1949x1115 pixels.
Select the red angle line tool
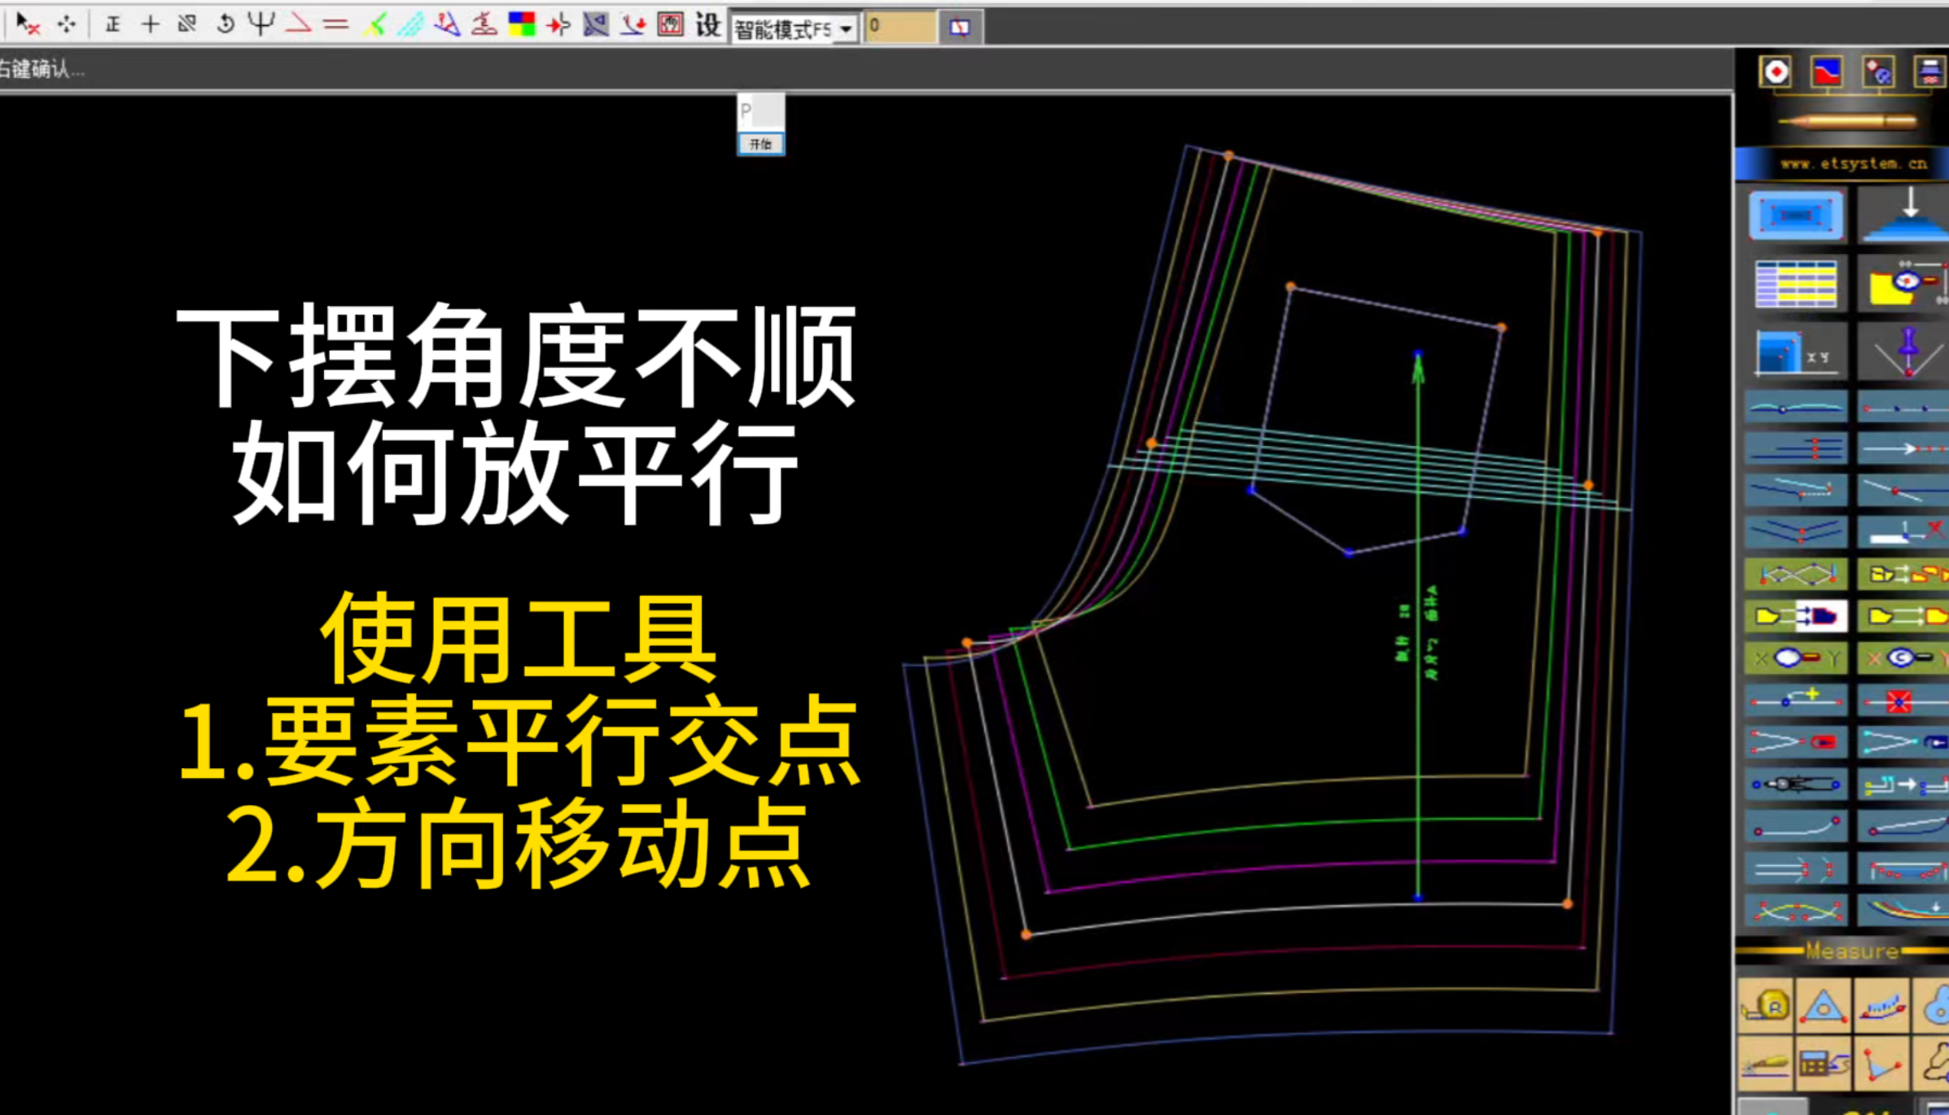pyautogui.click(x=299, y=24)
